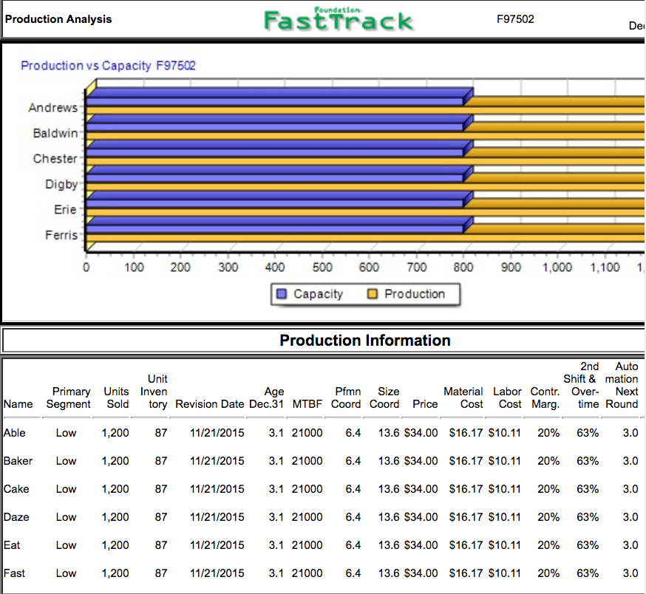Click the Primary Segment column header
The height and width of the screenshot is (594, 646).
tap(69, 397)
